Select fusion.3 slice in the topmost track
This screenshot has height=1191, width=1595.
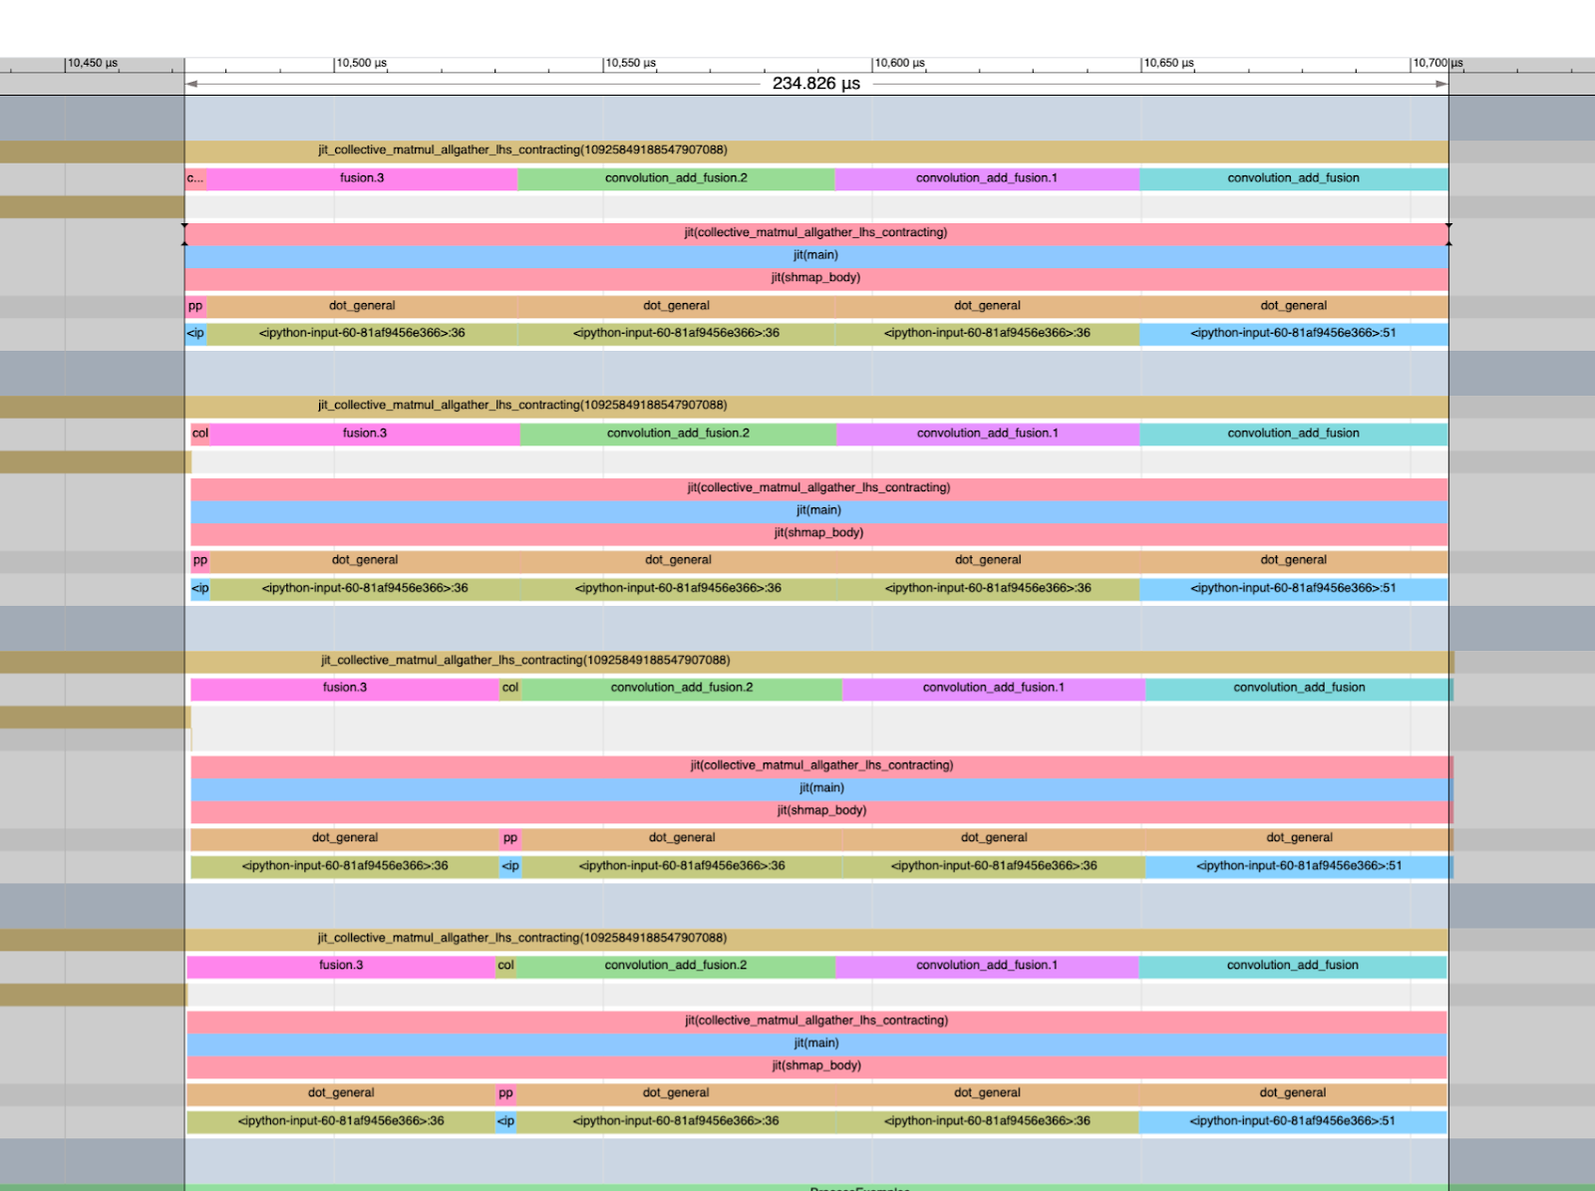[x=362, y=178]
